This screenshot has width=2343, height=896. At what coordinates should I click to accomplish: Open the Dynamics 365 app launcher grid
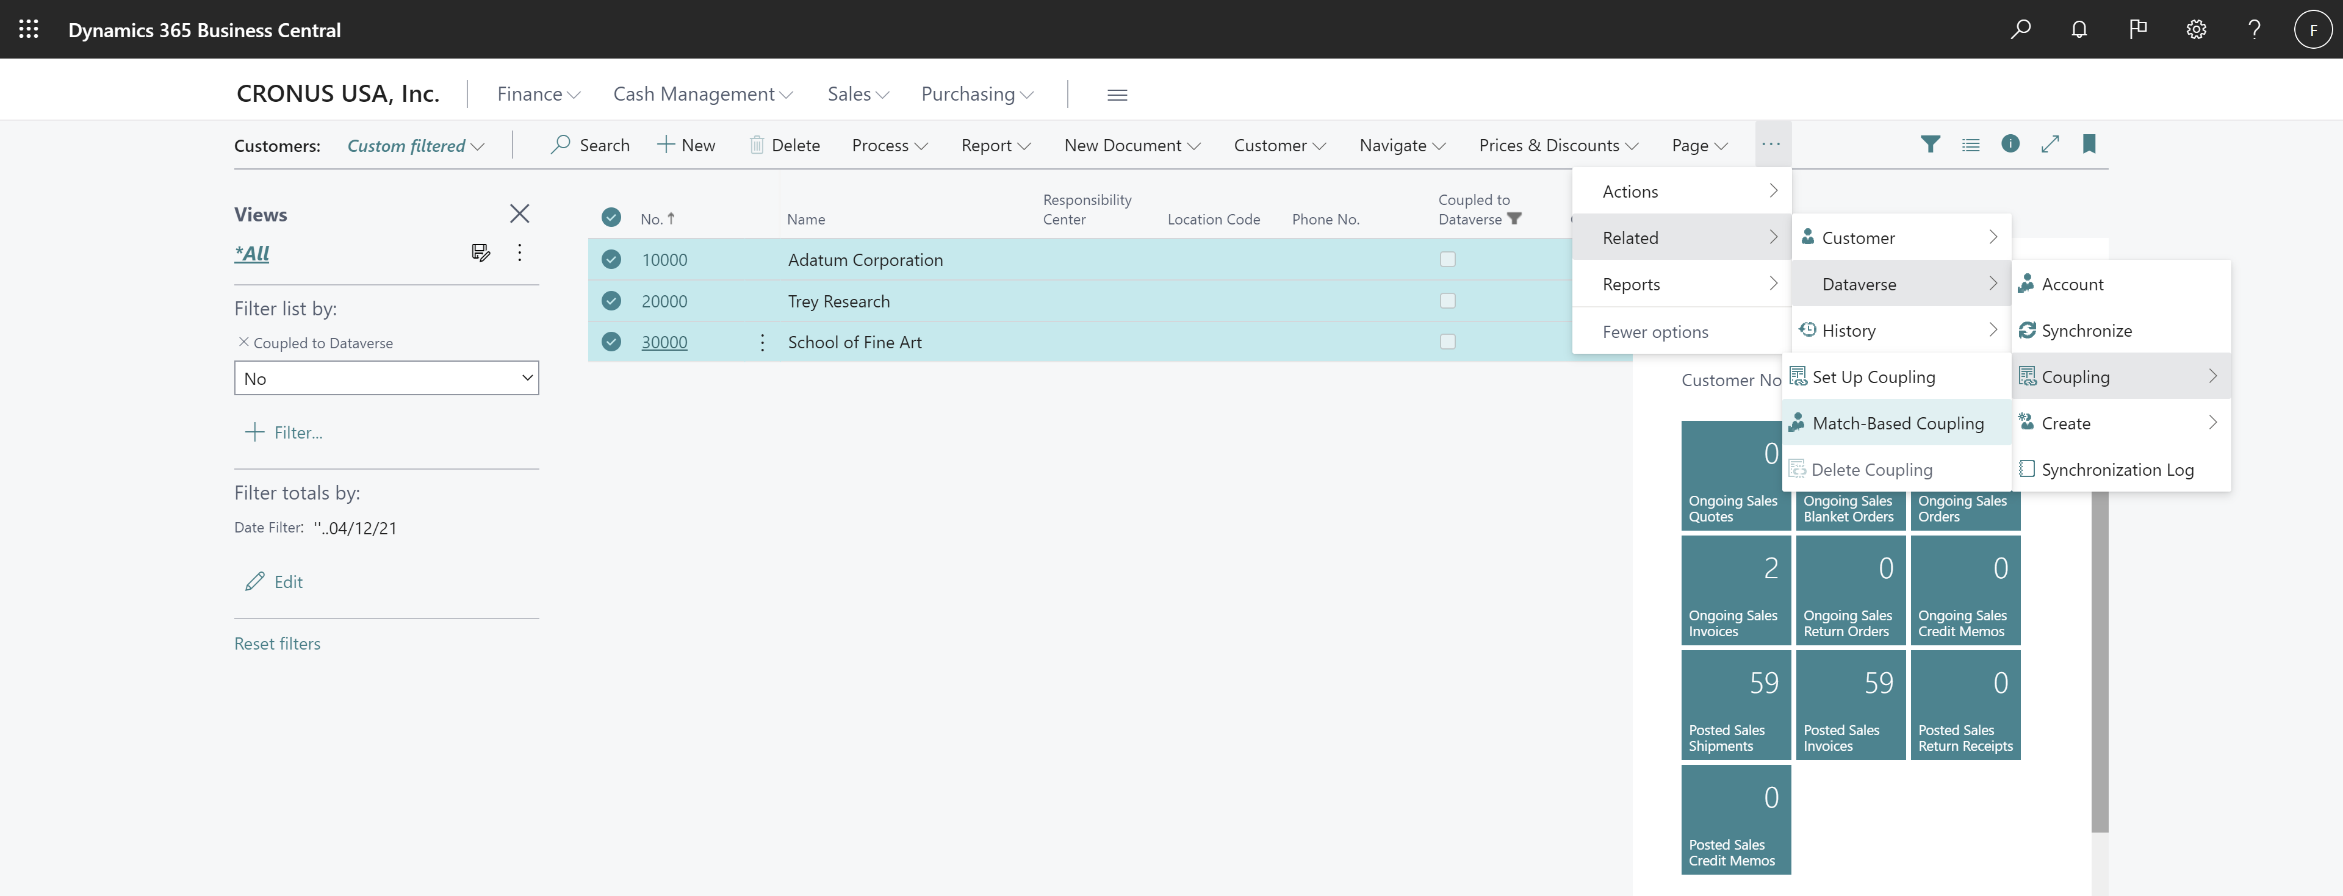coord(27,28)
